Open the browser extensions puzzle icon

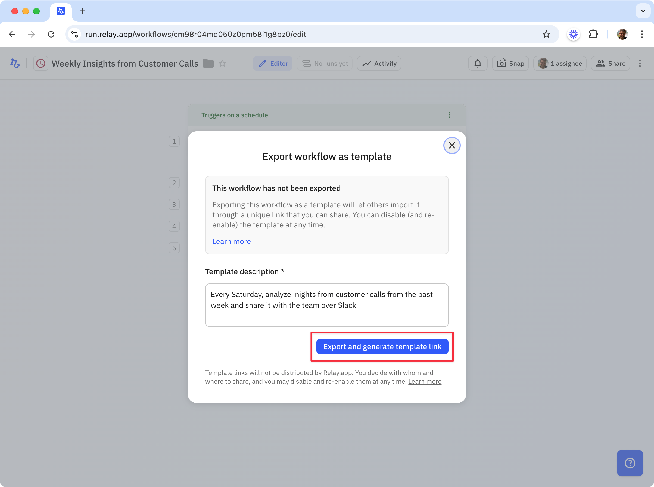tap(593, 34)
